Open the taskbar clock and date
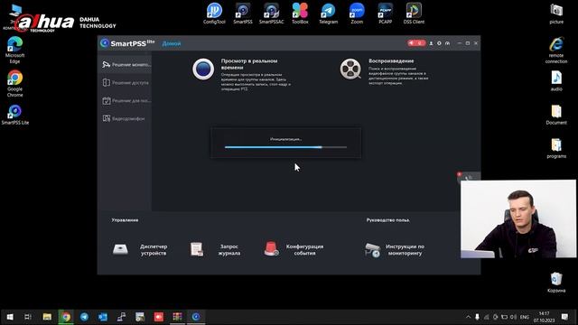Image resolution: width=578 pixels, height=325 pixels. 544,317
